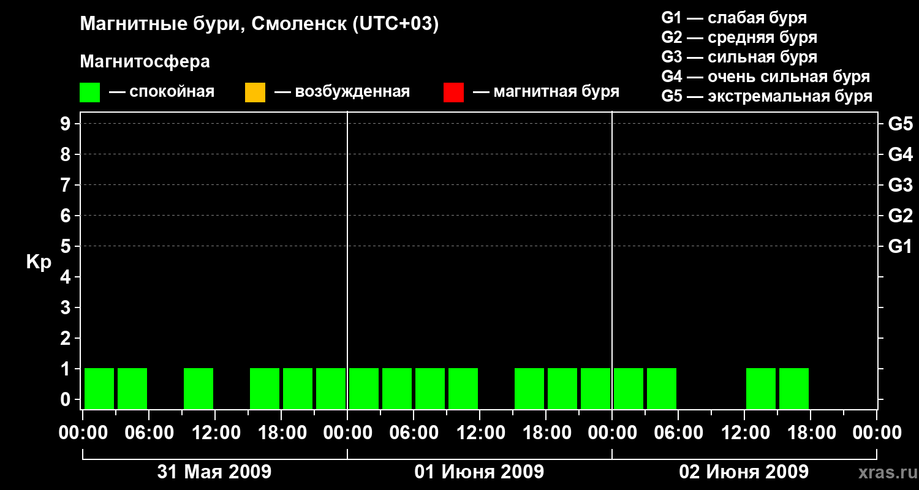Click the midnight divider line before 02 June

(x=612, y=260)
